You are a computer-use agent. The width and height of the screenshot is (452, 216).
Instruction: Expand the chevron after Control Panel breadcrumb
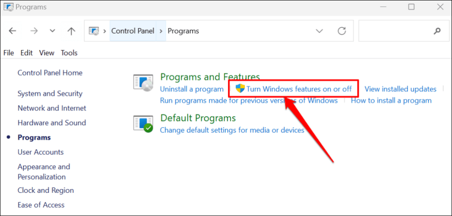click(161, 31)
